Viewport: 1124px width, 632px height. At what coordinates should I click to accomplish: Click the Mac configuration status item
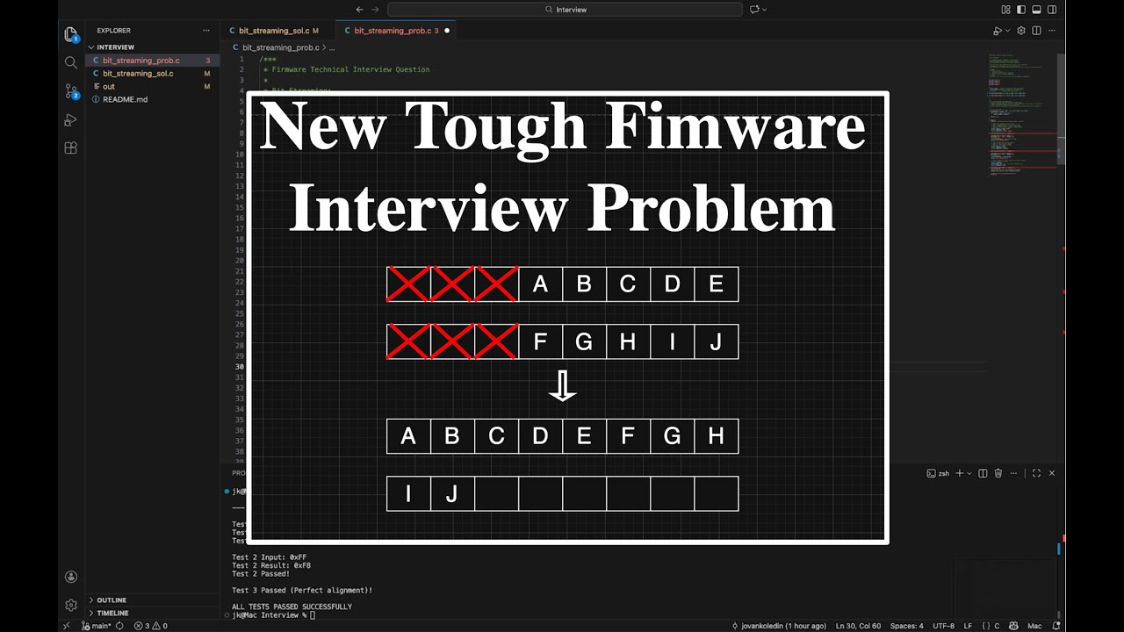[1034, 626]
